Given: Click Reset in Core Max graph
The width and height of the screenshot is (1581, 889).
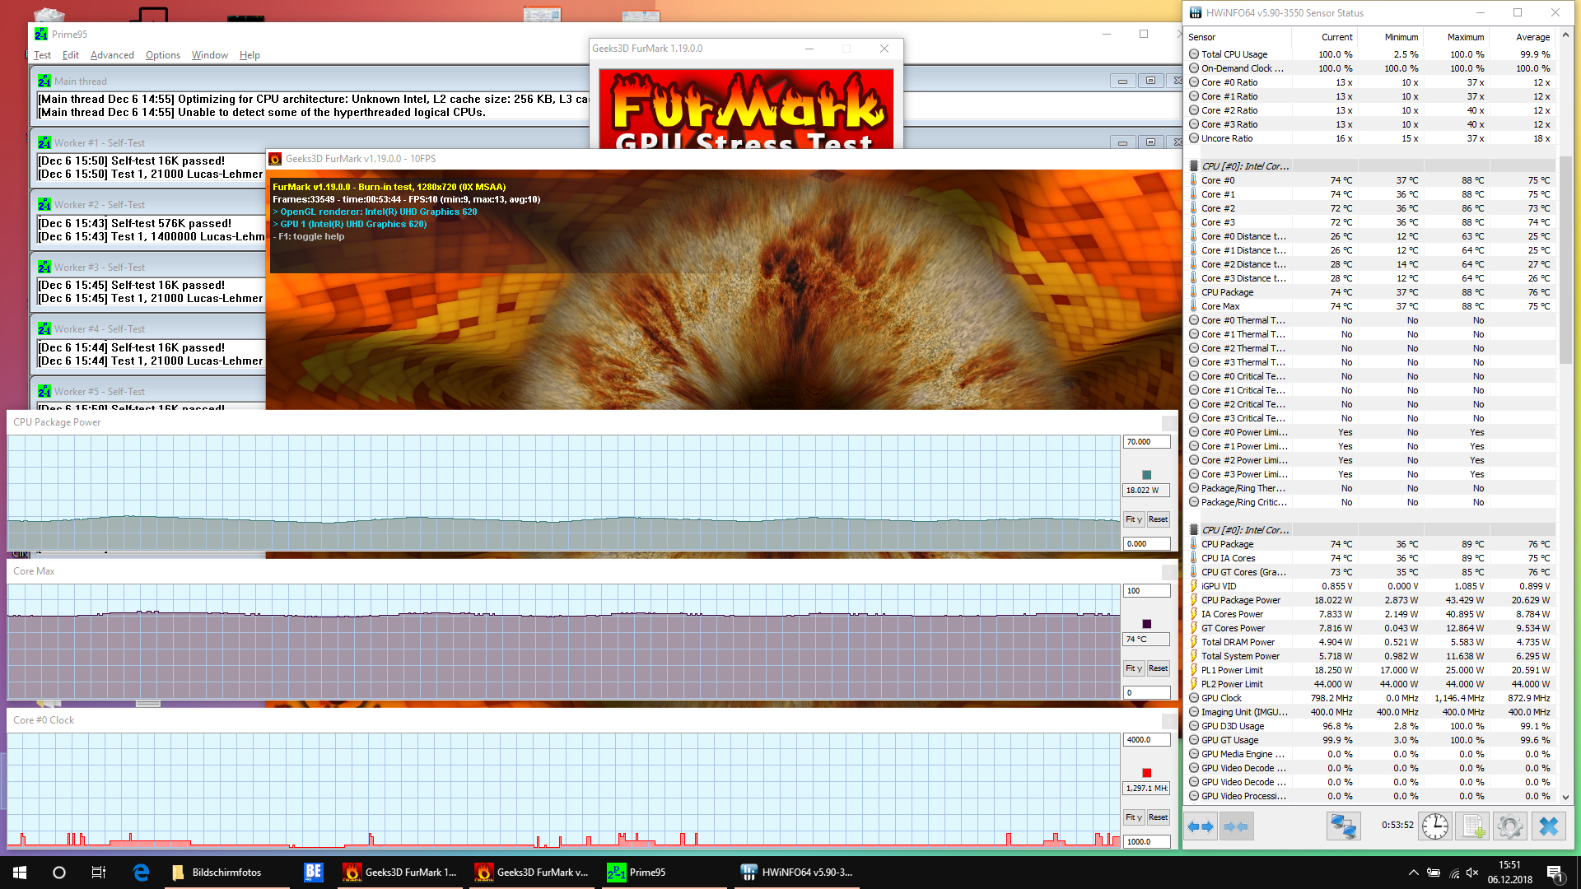Looking at the screenshot, I should pyautogui.click(x=1158, y=668).
